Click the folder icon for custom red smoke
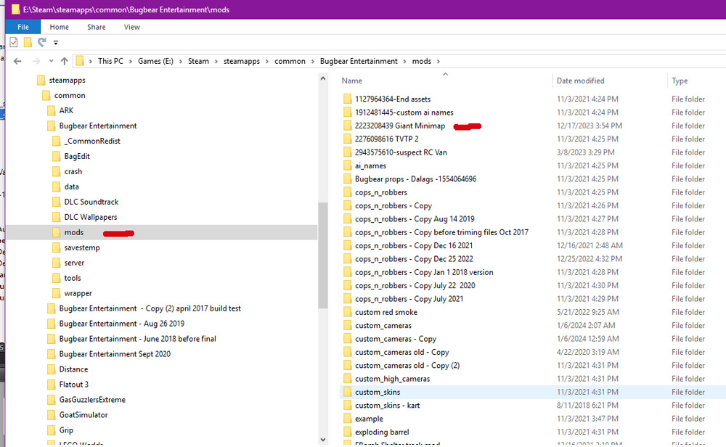This screenshot has height=447, width=726. coord(348,312)
